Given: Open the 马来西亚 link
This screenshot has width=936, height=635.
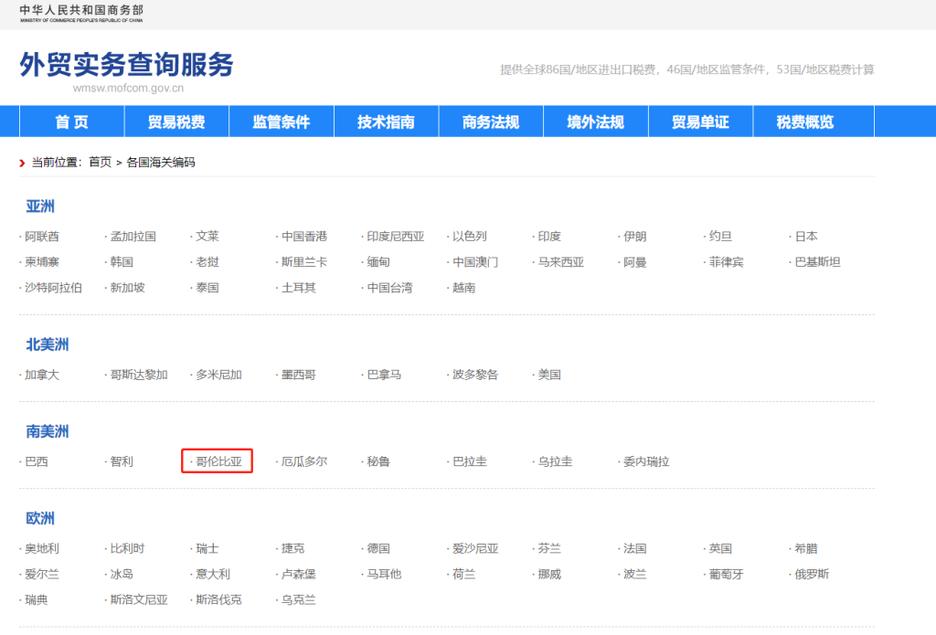Looking at the screenshot, I should click(561, 262).
